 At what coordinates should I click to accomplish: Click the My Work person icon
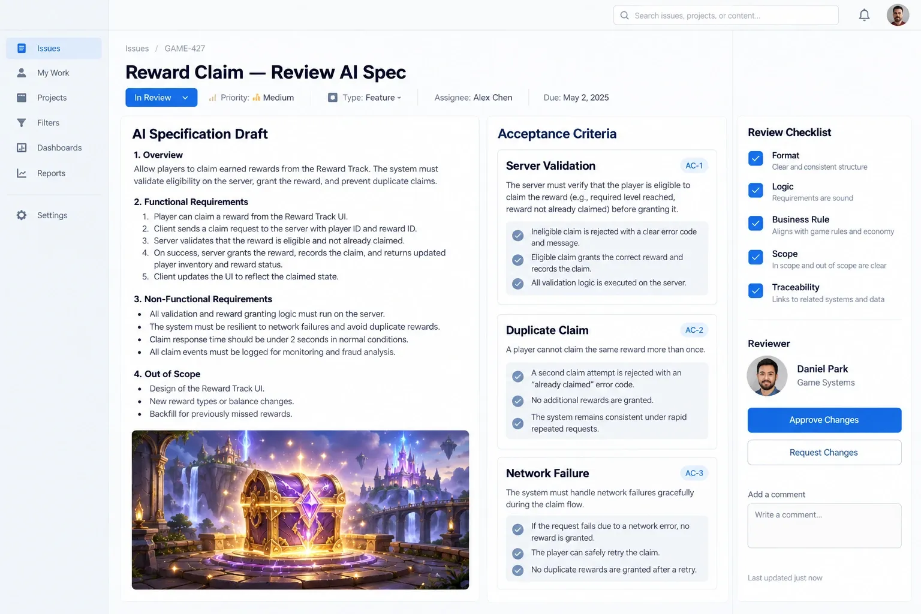click(22, 73)
